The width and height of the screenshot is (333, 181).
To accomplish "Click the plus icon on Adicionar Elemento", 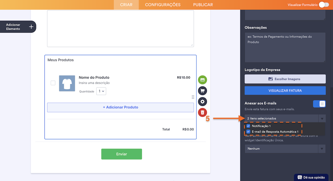I will coord(31,26).
